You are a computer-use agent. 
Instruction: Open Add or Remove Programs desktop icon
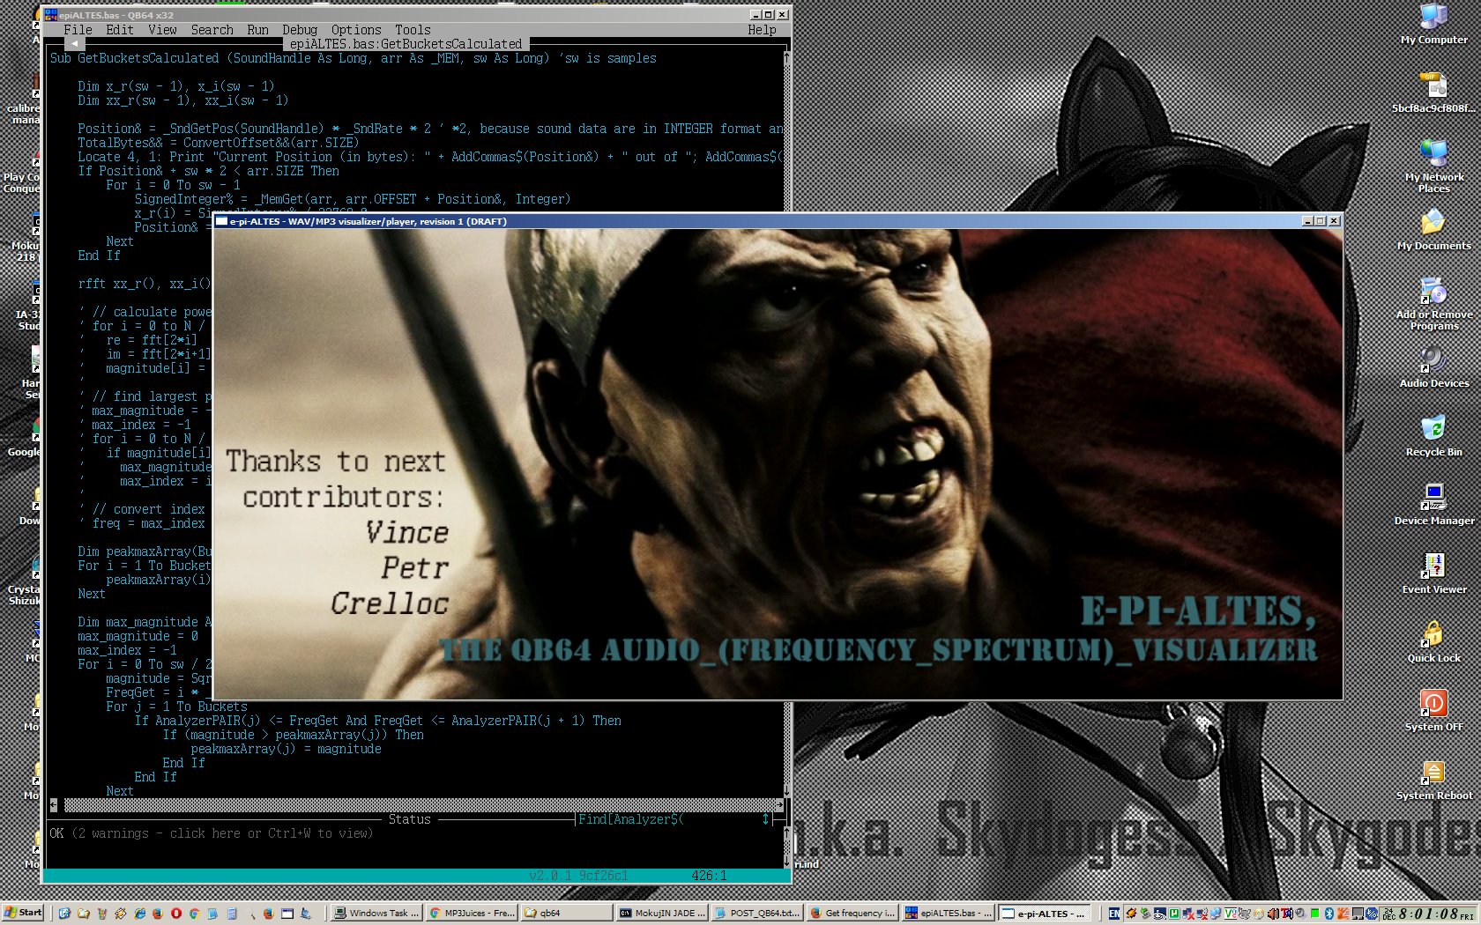1433,304
